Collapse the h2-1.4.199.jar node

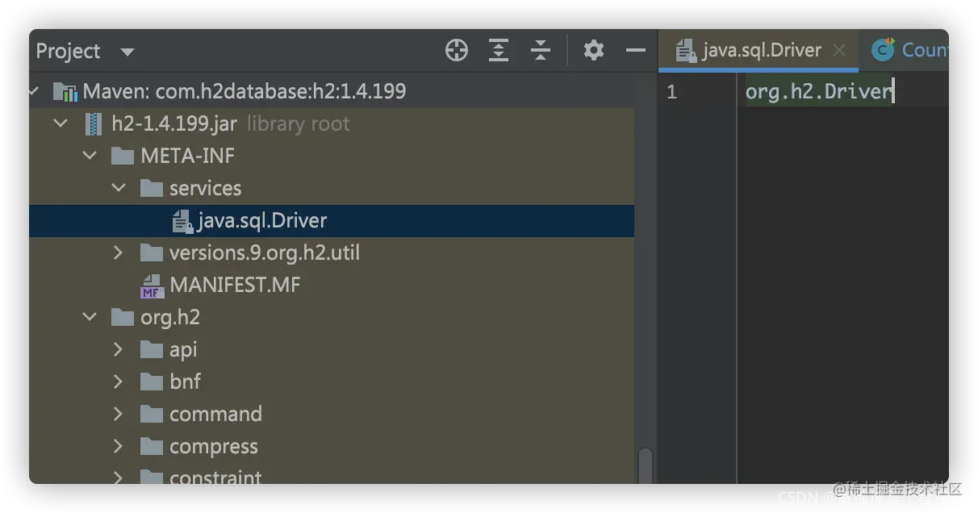pyautogui.click(x=61, y=124)
